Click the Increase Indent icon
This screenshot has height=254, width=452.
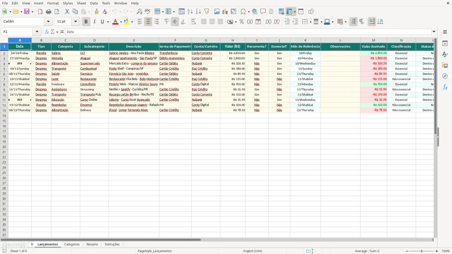(287, 22)
